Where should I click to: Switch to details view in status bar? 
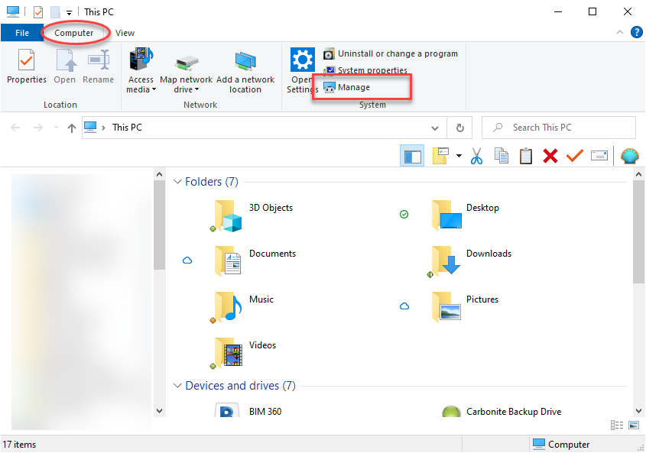(617, 425)
